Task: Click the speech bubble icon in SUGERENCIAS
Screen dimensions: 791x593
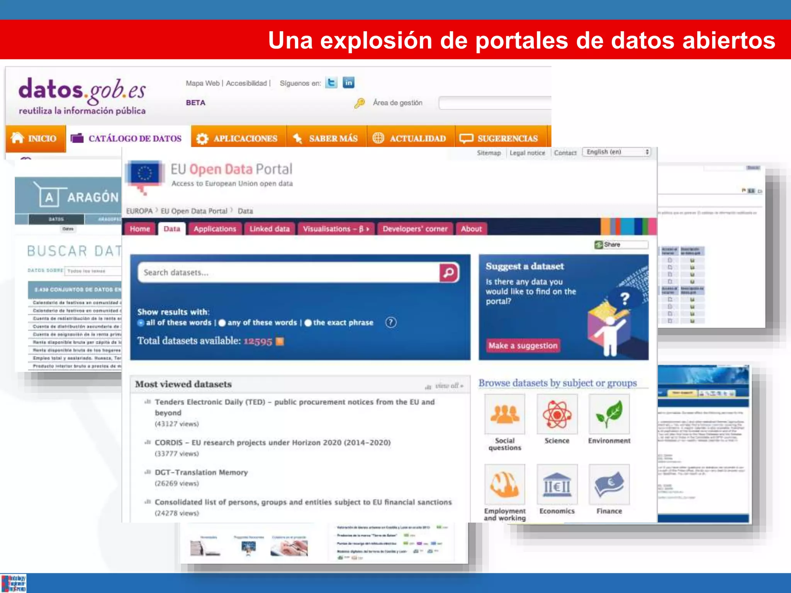Action: point(466,138)
